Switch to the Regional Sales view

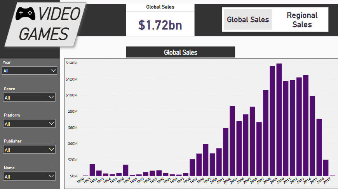click(x=302, y=20)
